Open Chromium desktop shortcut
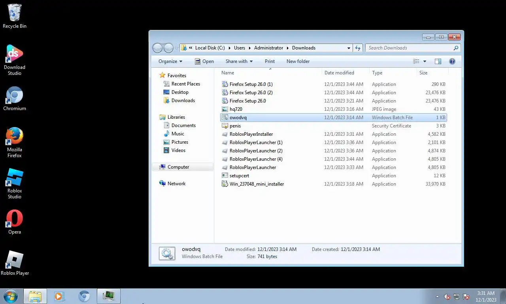 15,99
